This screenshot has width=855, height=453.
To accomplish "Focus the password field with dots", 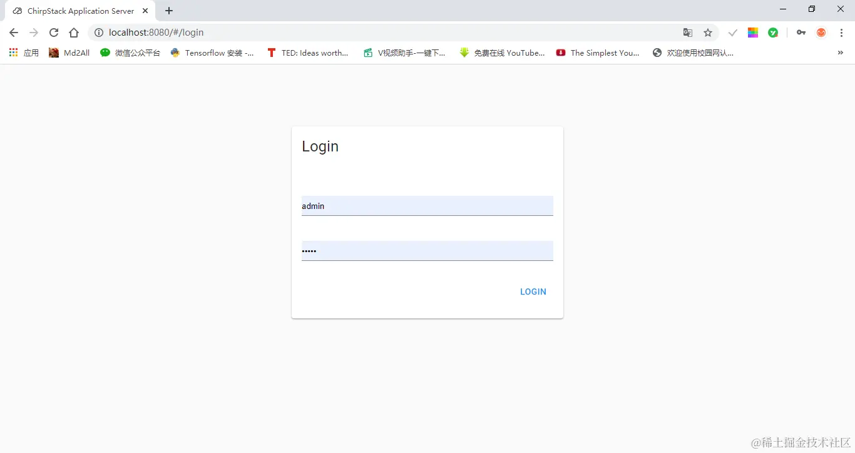I will click(x=427, y=251).
